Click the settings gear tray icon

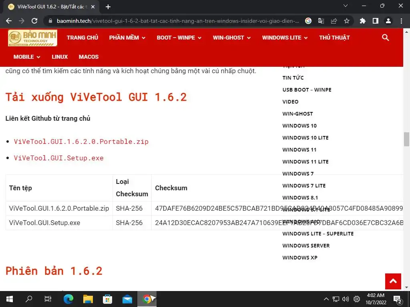pos(357,299)
